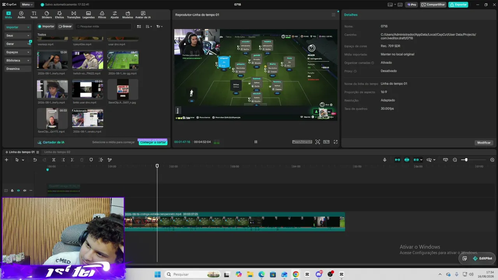
Task: Add a marker on the timeline
Action: coord(91,160)
